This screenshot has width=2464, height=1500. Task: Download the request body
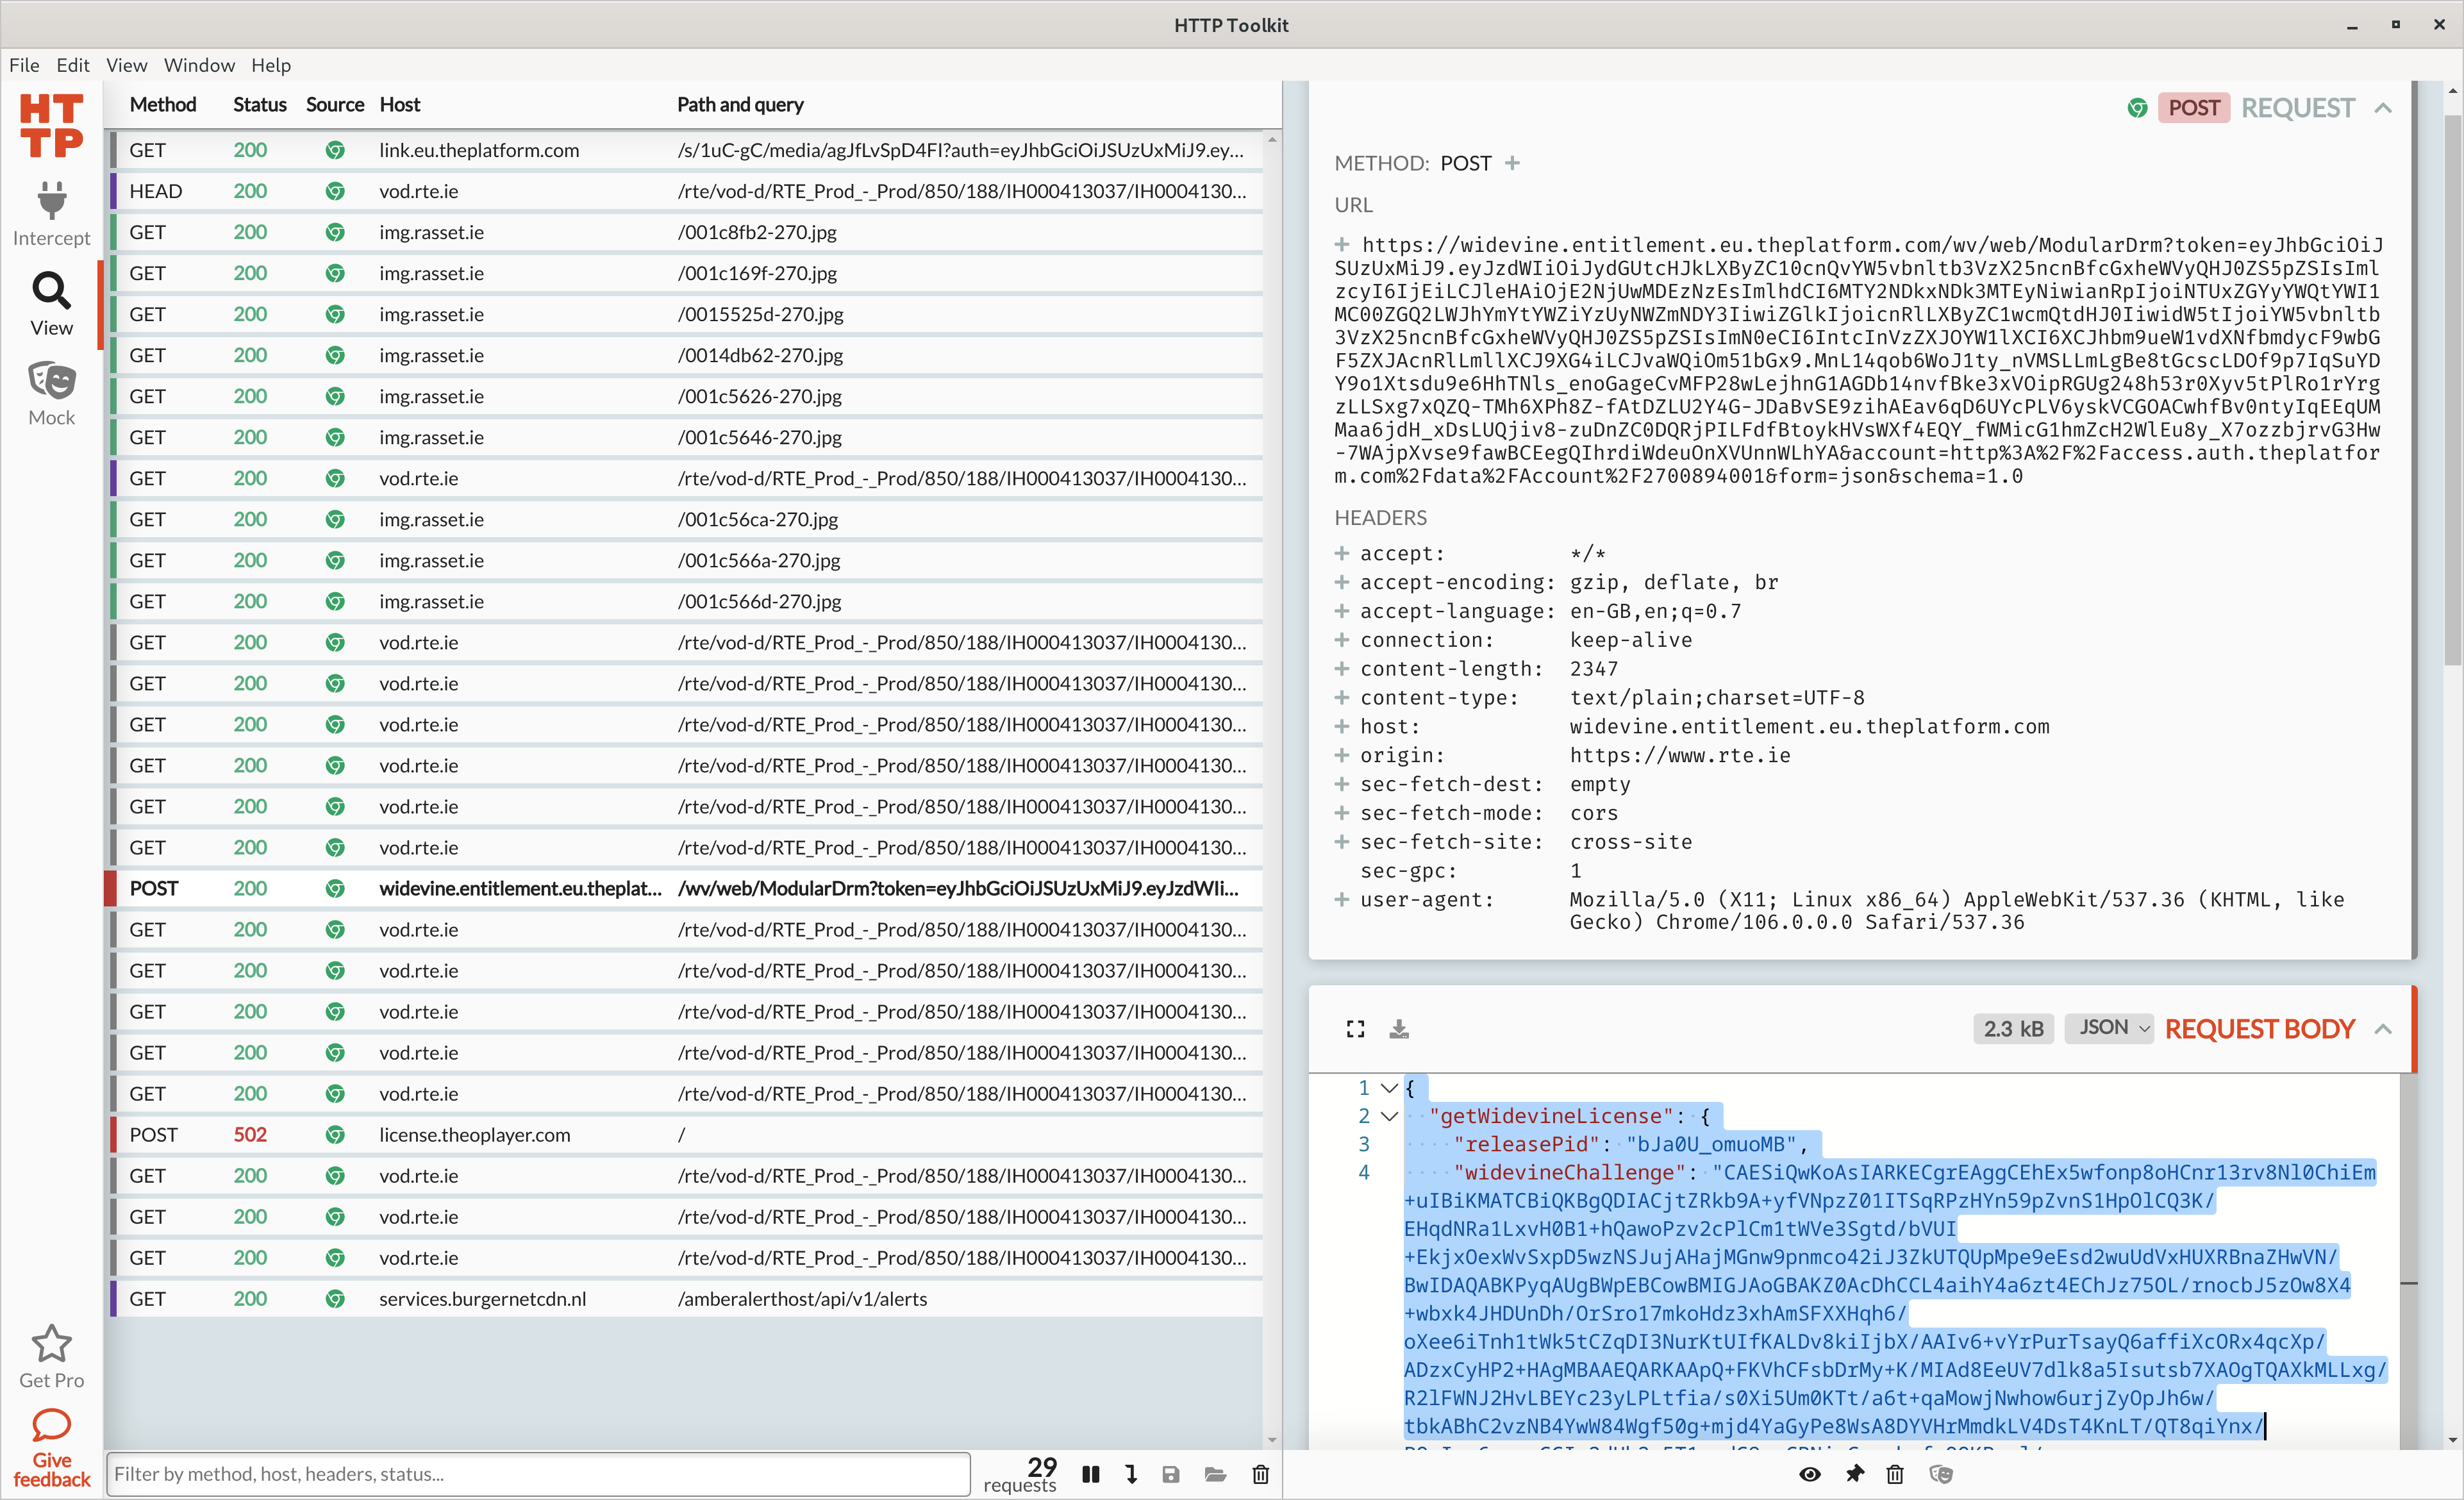tap(1399, 1029)
